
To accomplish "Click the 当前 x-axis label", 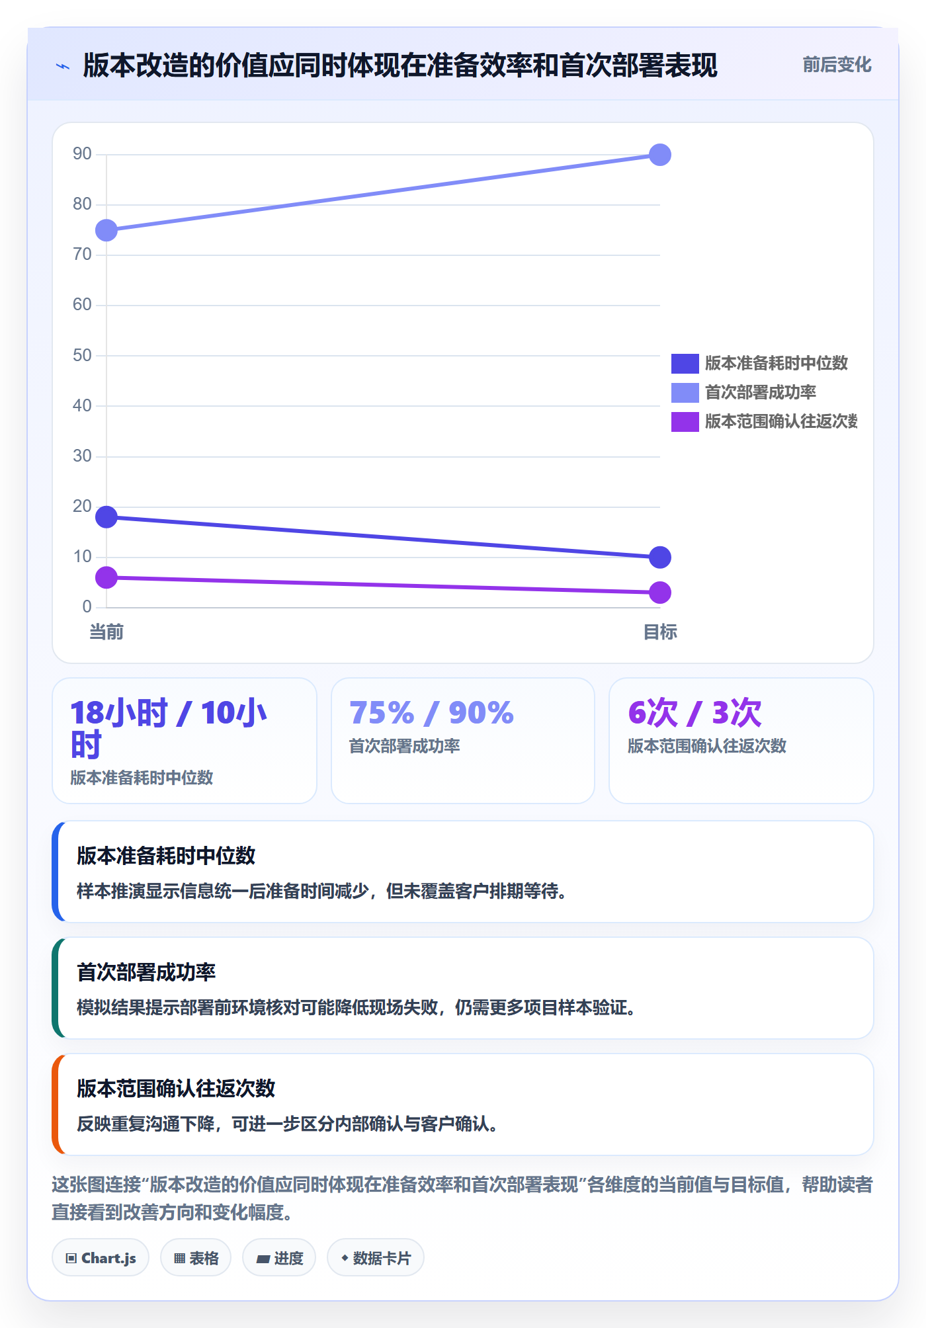I will (106, 632).
